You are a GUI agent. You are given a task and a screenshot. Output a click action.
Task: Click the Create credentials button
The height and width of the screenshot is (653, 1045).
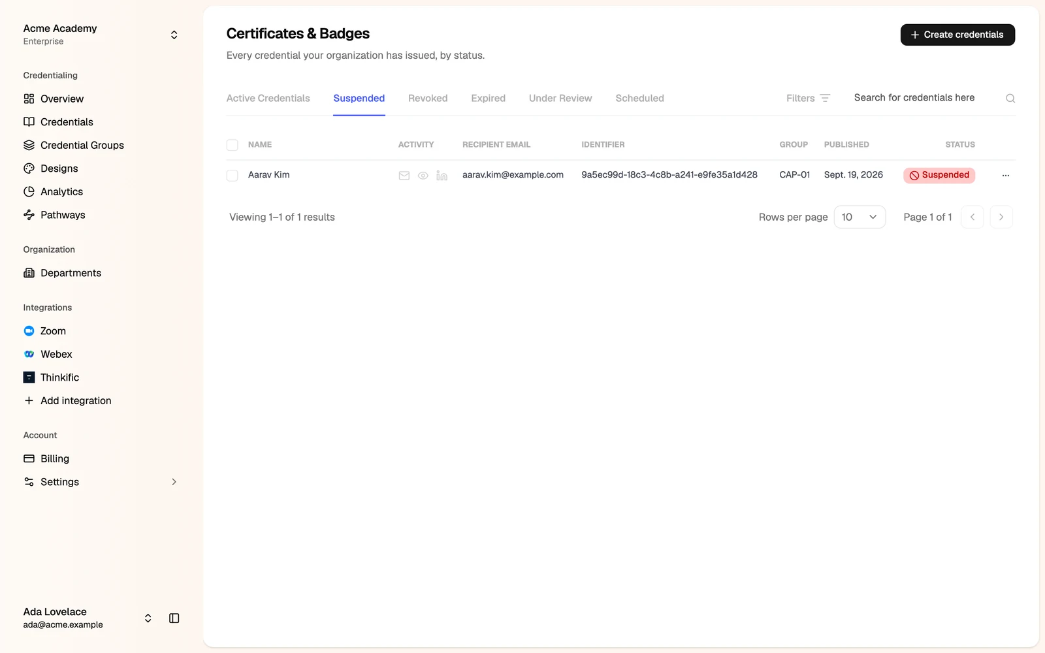pos(957,35)
